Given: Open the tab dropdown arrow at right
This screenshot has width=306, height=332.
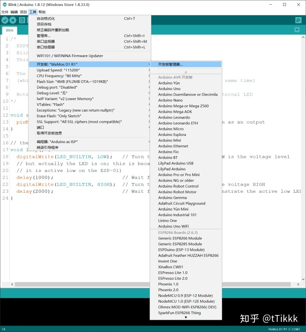Looking at the screenshot, I should click(x=297, y=30).
